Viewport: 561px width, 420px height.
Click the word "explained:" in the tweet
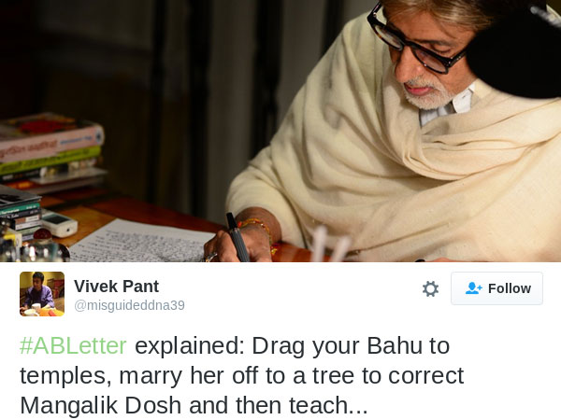[x=190, y=346]
